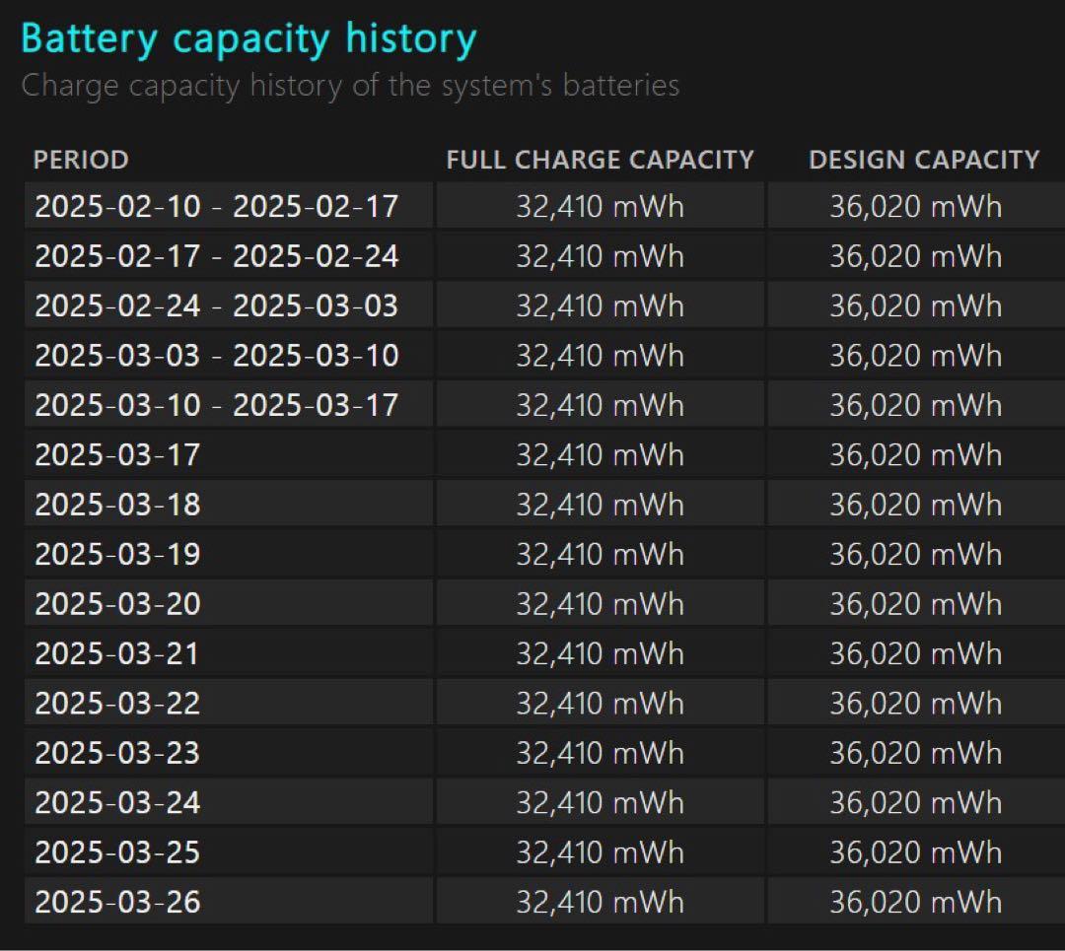This screenshot has width=1065, height=951.
Task: Click the charge capacity history subtitle text
Action: click(x=350, y=86)
